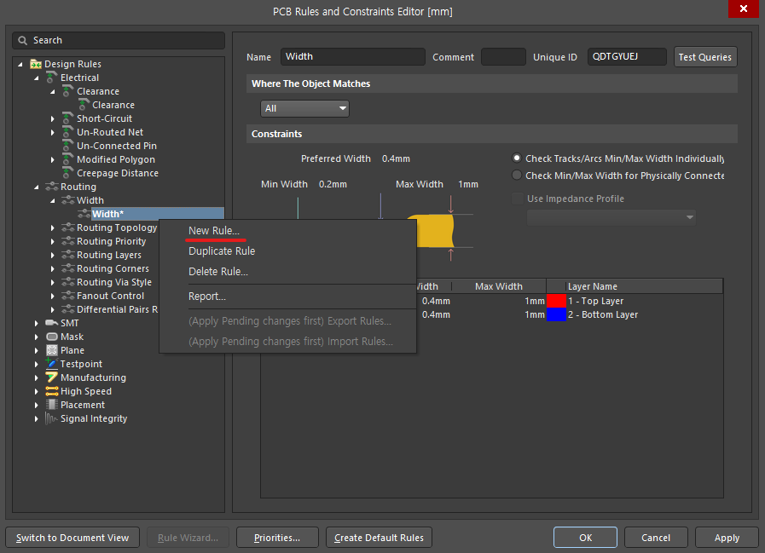Click the Electrical category icon
This screenshot has width=765, height=553.
click(51, 78)
